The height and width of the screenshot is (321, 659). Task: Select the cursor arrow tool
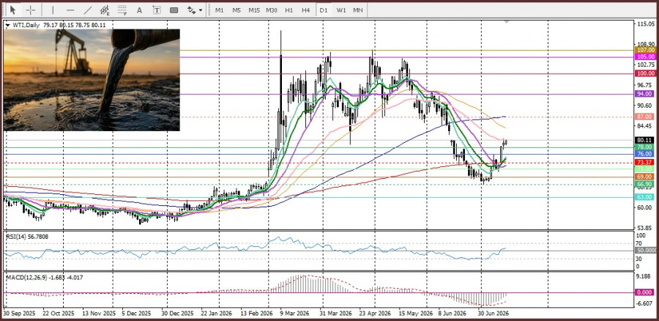pyautogui.click(x=12, y=10)
